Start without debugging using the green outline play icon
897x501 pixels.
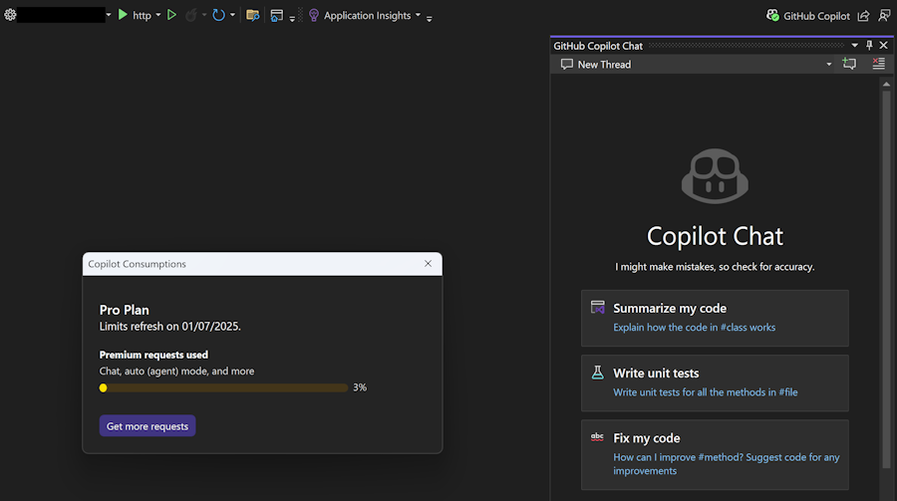coord(171,15)
